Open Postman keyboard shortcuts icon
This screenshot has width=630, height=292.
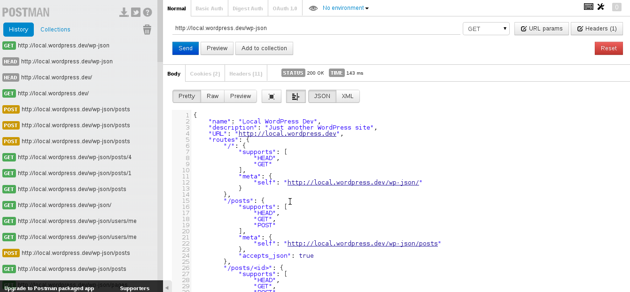(588, 7)
